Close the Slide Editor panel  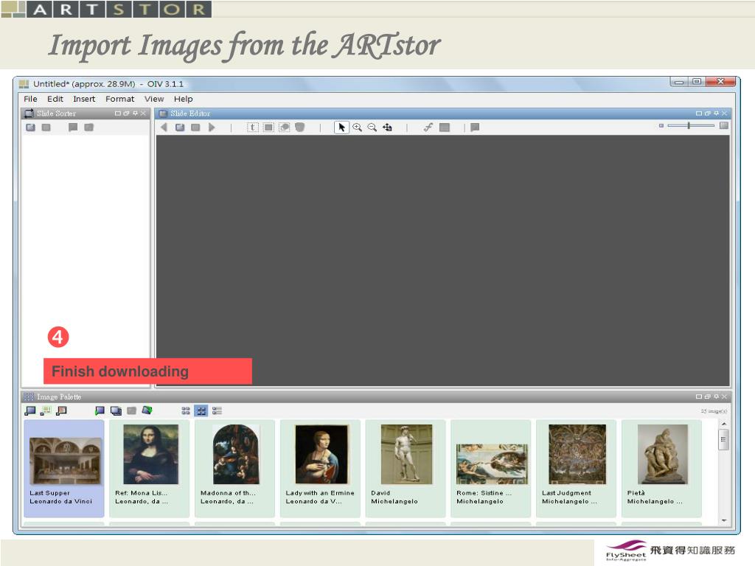pyautogui.click(x=724, y=113)
